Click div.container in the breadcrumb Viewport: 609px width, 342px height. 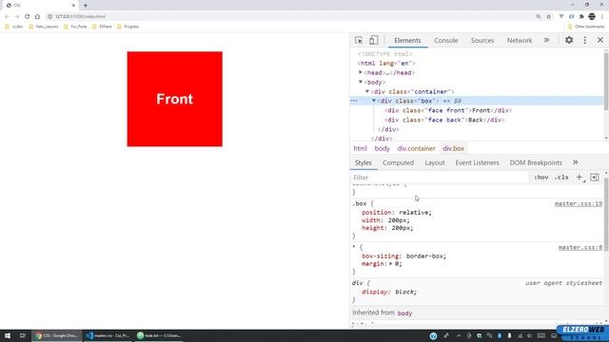coord(416,148)
